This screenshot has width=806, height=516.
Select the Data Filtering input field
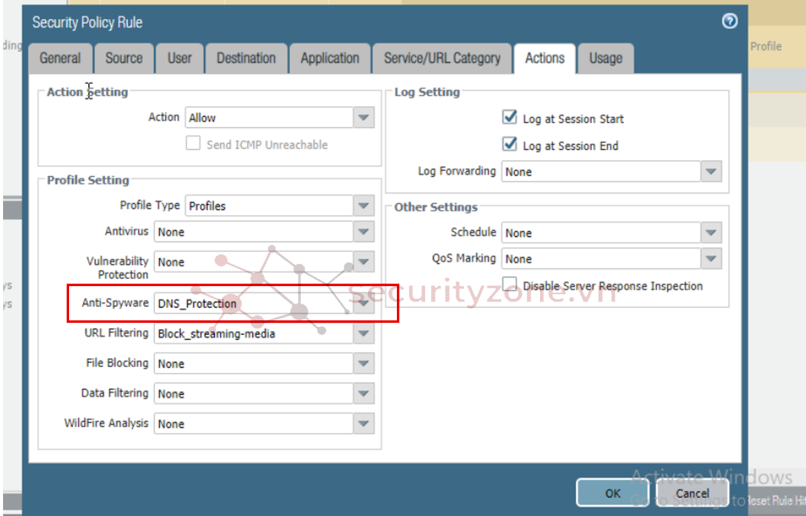click(x=253, y=394)
